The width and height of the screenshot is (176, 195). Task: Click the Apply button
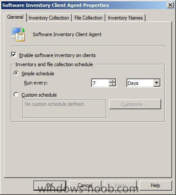(120, 185)
